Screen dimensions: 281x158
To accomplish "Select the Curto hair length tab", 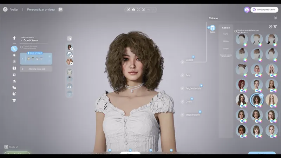I will pyautogui.click(x=226, y=34).
